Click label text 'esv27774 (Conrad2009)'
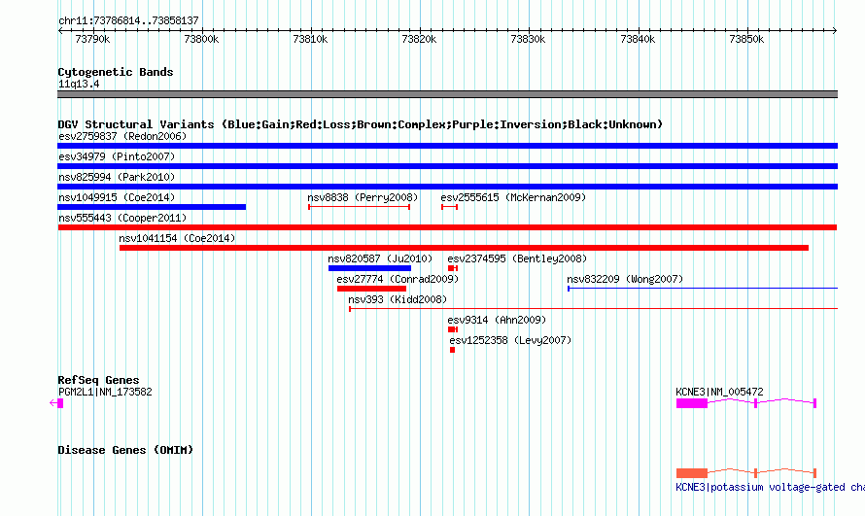 coord(398,279)
